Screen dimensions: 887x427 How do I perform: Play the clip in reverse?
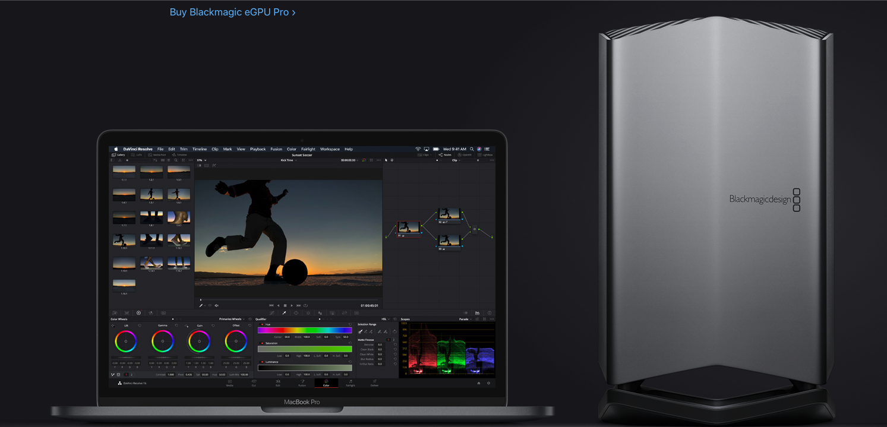pos(278,305)
